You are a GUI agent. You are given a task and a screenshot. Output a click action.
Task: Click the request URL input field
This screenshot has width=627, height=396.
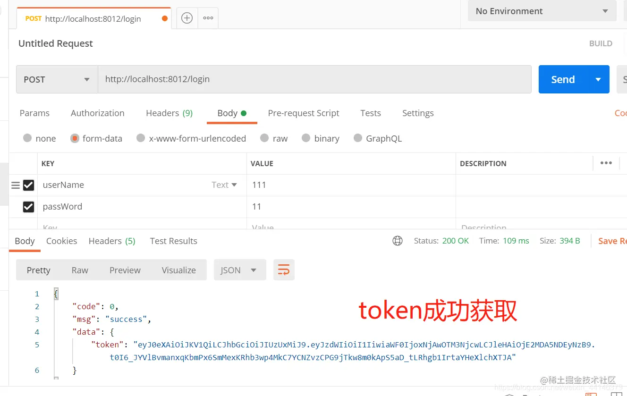(314, 79)
